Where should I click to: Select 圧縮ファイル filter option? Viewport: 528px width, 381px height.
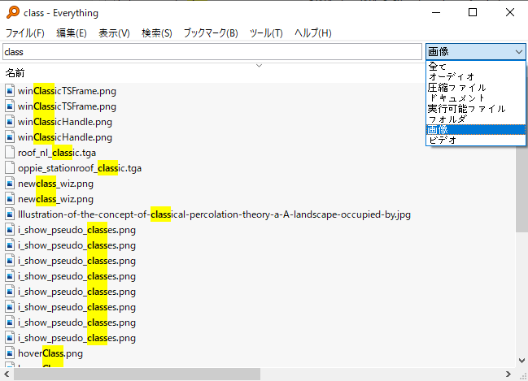click(x=475, y=88)
